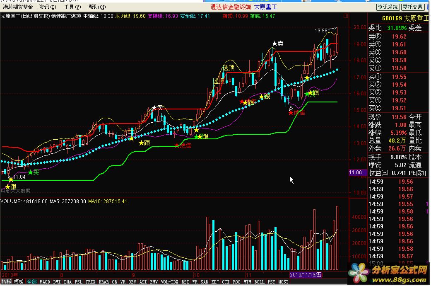This screenshot has height=286, width=431.
Task: Switch to the OBV indicator
Action: point(132,282)
